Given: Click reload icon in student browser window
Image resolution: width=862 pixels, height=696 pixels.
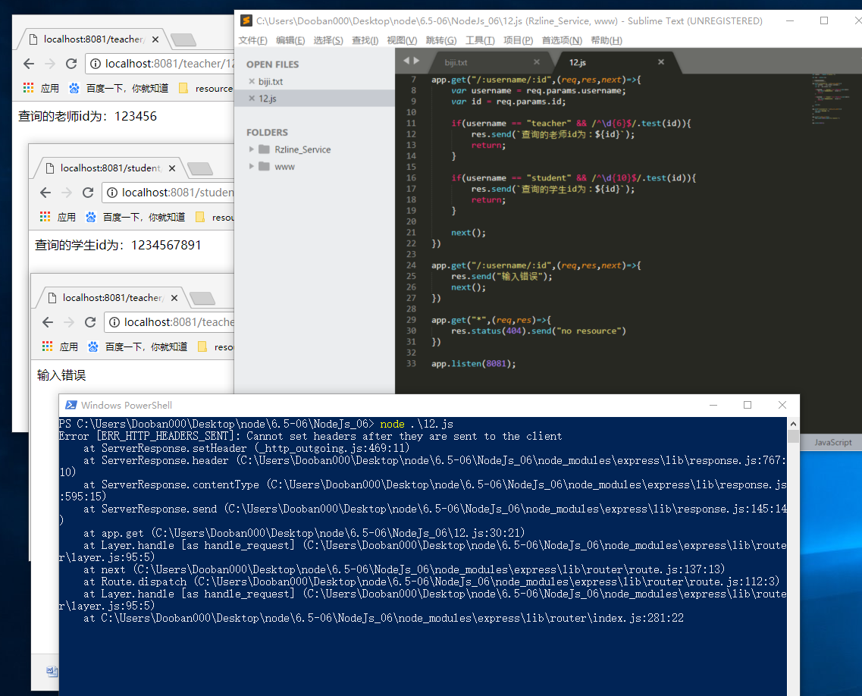Looking at the screenshot, I should pyautogui.click(x=88, y=193).
